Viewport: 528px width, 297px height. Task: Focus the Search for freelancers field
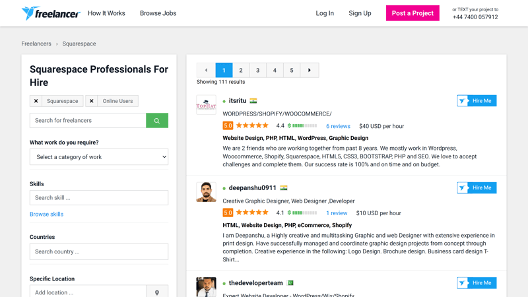click(x=88, y=121)
